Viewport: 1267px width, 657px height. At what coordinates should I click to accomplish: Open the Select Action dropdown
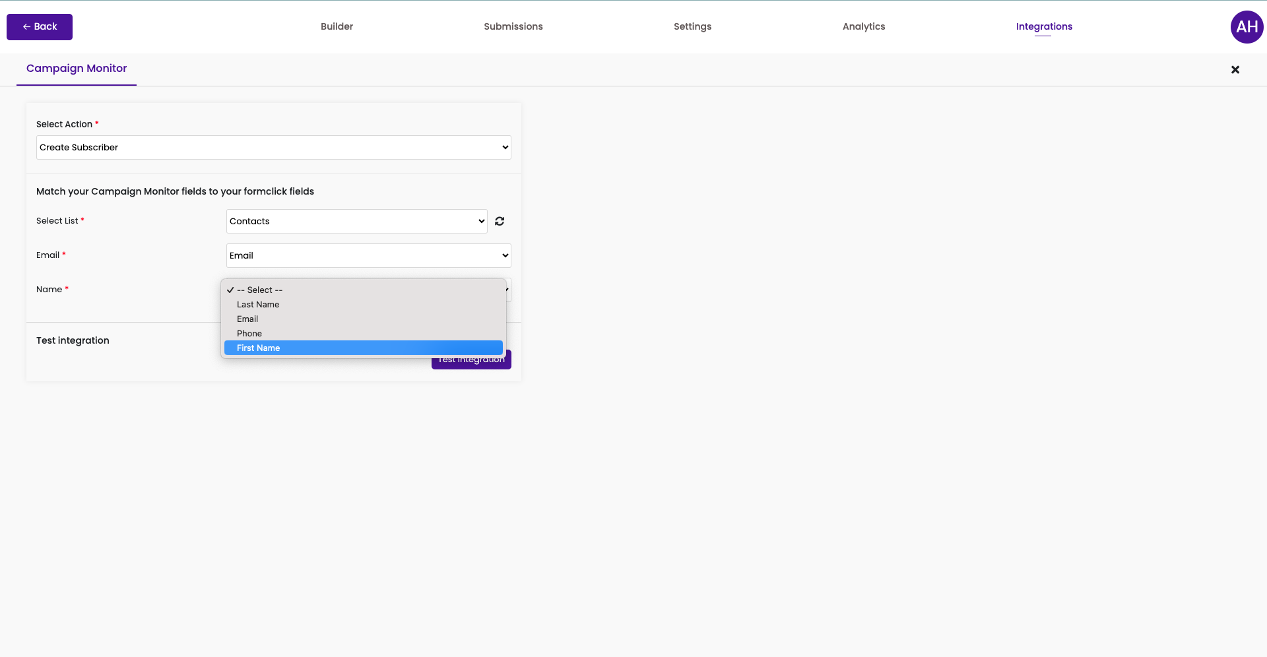[x=274, y=148]
